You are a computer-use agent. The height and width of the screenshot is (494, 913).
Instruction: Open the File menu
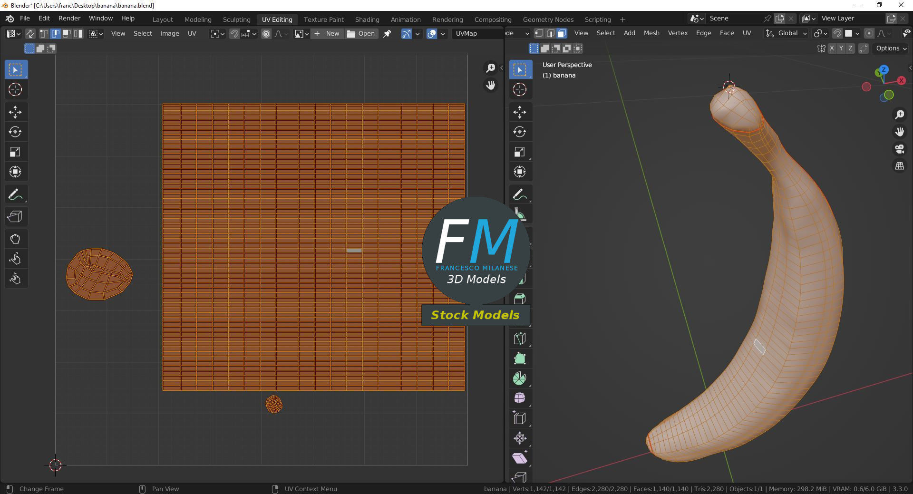pyautogui.click(x=25, y=19)
